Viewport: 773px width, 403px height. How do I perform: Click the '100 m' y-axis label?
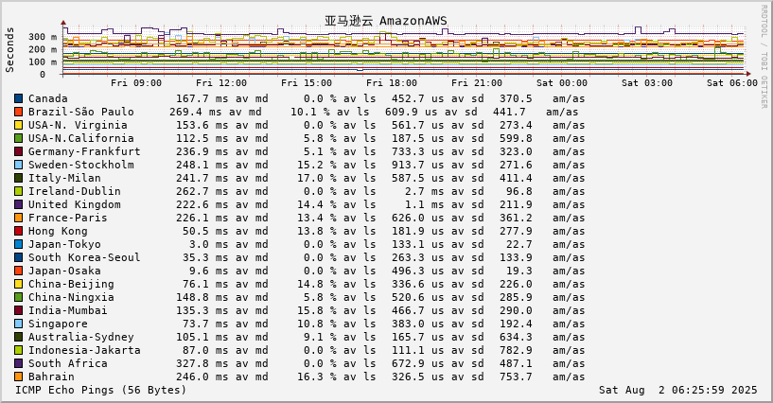(43, 62)
